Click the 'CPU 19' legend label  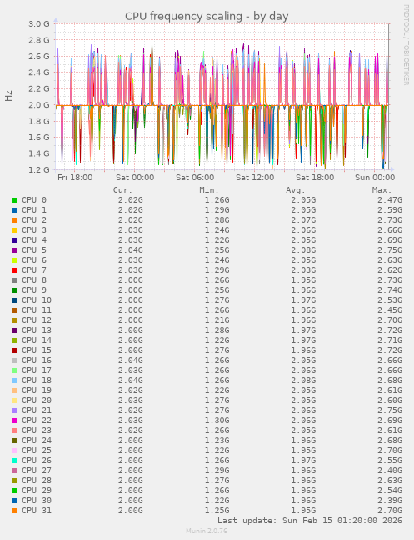[37, 391]
